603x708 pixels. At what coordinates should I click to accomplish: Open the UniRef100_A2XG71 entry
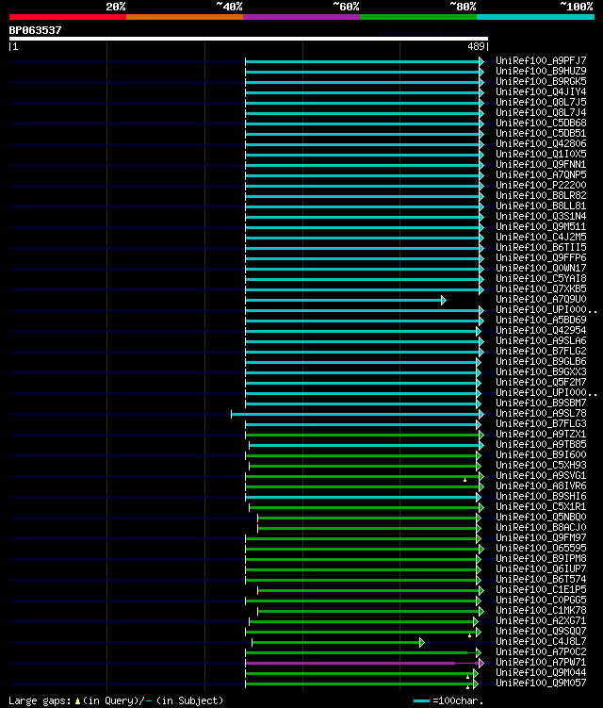pos(541,621)
